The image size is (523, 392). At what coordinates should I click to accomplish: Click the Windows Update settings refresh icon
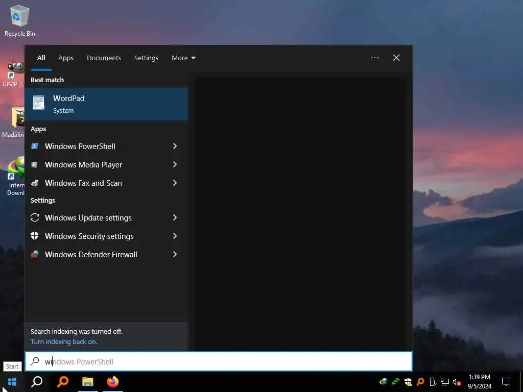coord(35,217)
